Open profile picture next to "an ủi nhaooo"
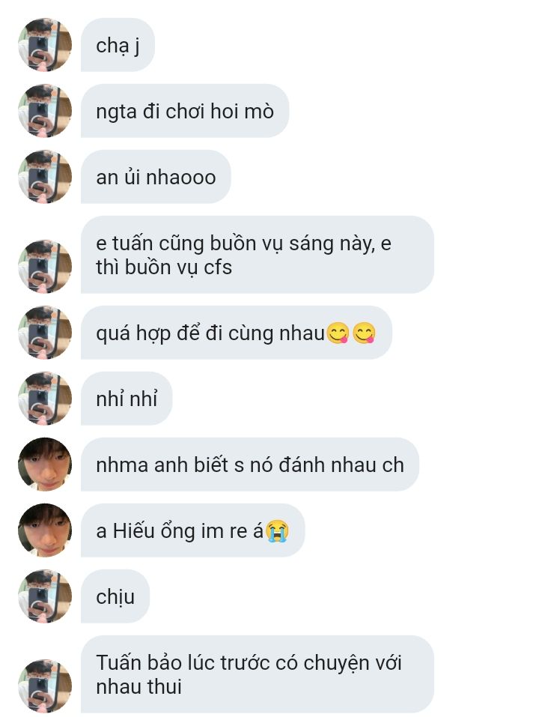Image resolution: width=539 pixels, height=717 pixels. pyautogui.click(x=45, y=177)
